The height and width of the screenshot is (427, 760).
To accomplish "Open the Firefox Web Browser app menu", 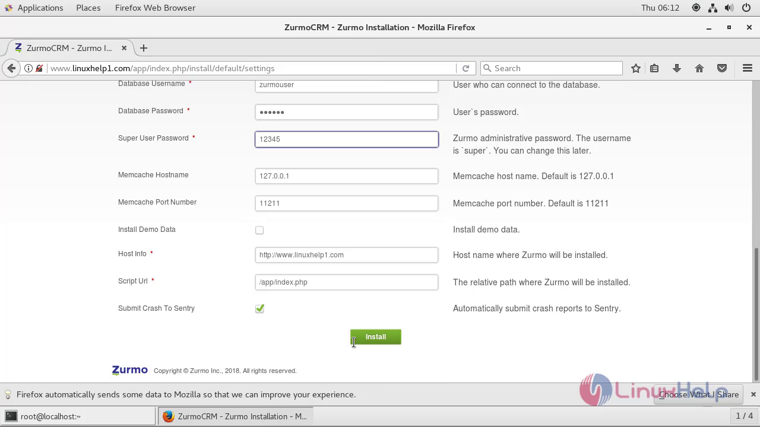I will [155, 8].
